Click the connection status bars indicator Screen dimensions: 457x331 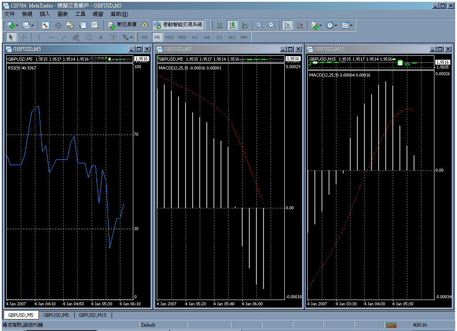click(391, 325)
